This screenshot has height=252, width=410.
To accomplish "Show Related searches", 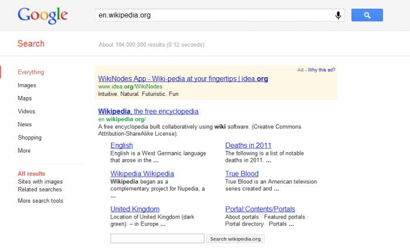I will (40, 189).
